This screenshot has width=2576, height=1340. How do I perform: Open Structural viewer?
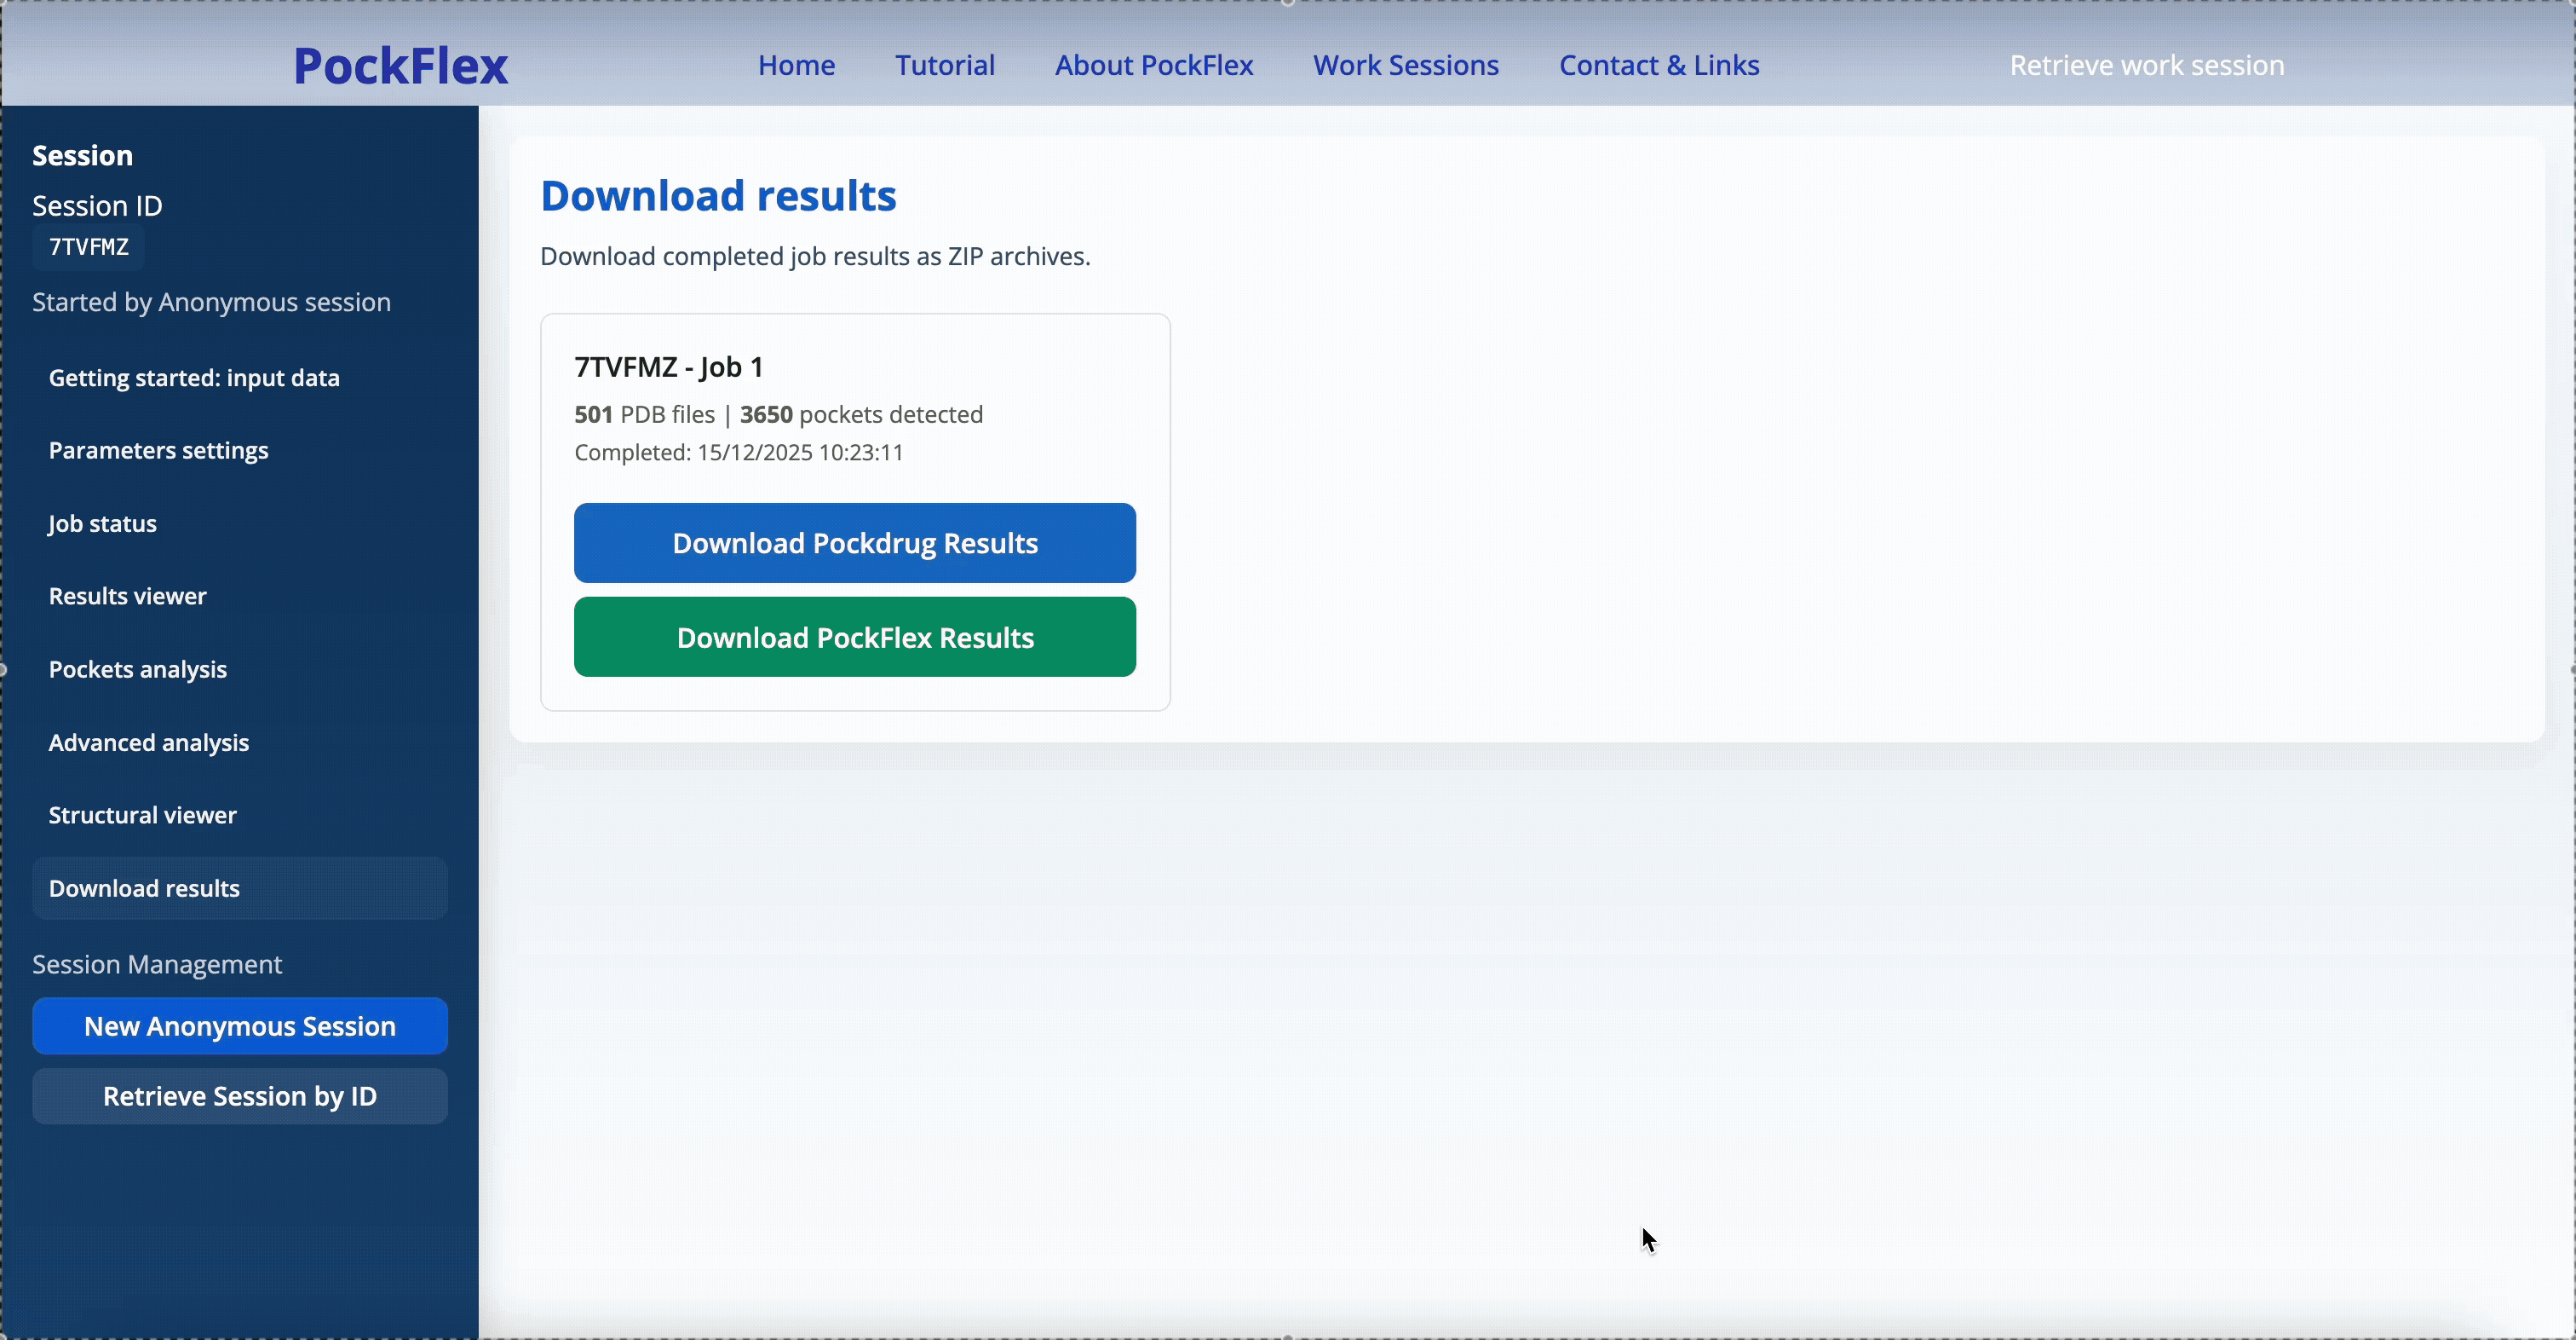tap(240, 815)
